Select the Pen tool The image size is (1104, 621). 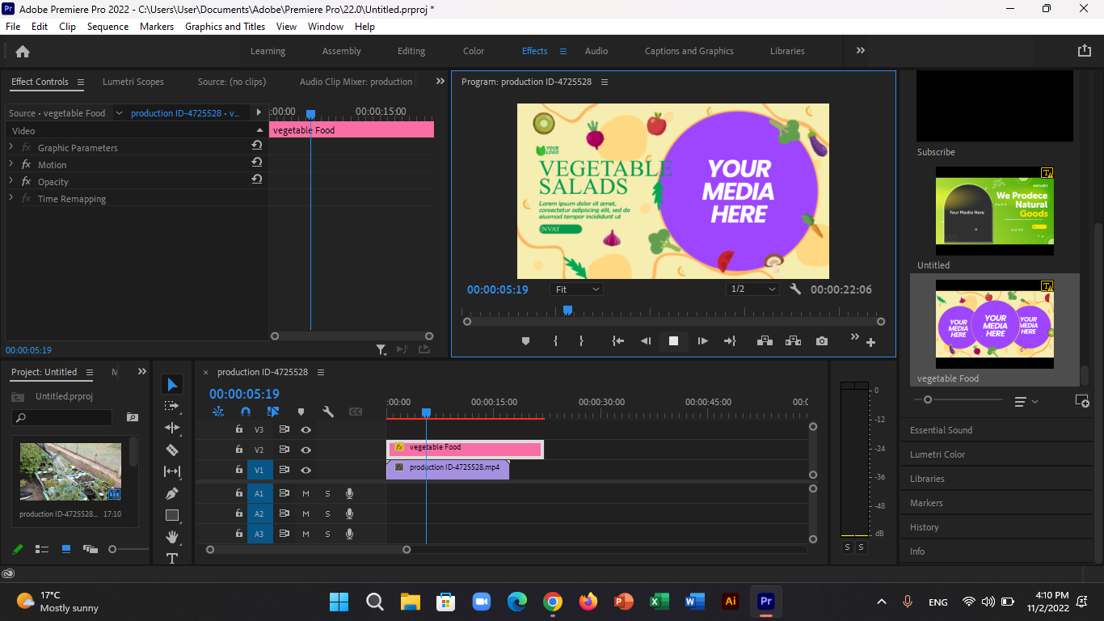172,493
